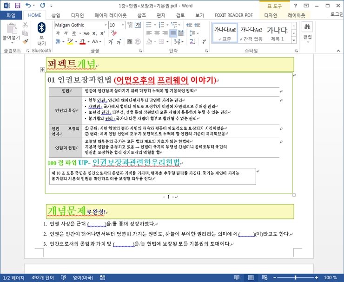Click the proofing errors status icon
The image size is (344, 282).
(x=63, y=278)
